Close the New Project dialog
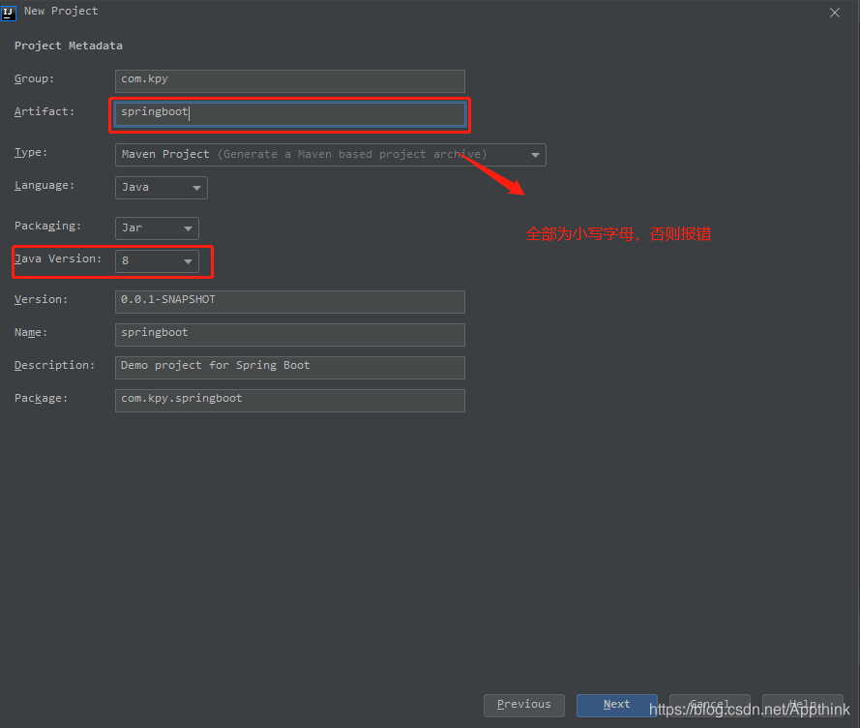860x728 pixels. [x=834, y=13]
